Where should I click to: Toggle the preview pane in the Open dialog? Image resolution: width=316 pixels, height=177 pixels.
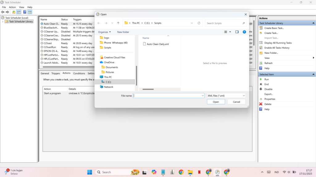coord(237,32)
